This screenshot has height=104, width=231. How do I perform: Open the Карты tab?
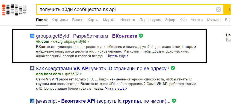tap(93, 20)
